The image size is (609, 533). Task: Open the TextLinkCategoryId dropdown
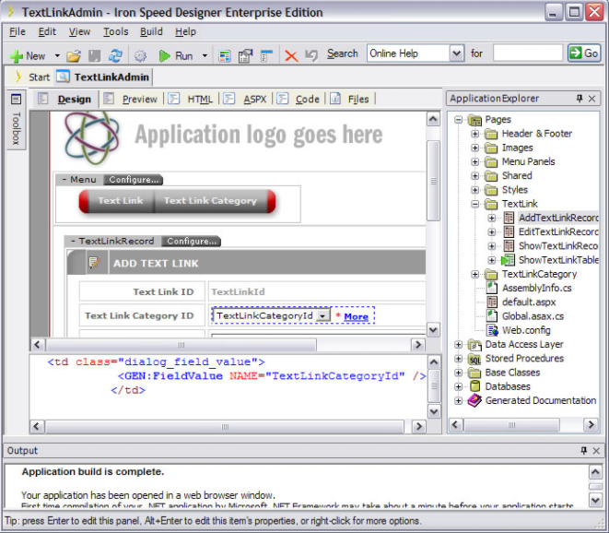(x=322, y=315)
